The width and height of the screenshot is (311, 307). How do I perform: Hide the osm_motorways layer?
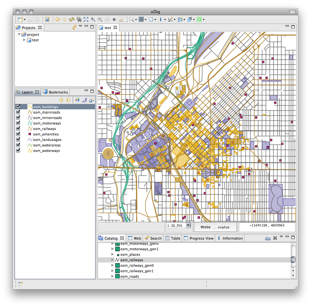pyautogui.click(x=18, y=123)
